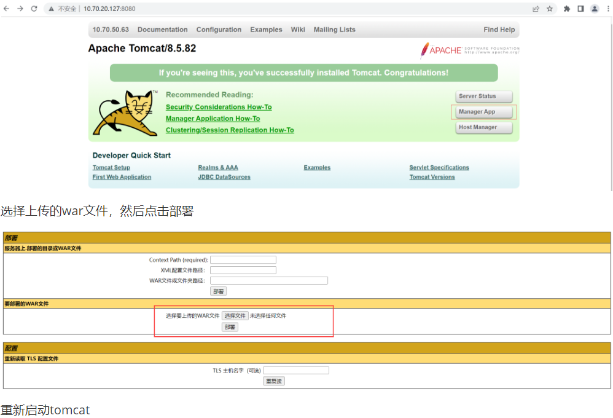Open Find Help in the nav bar

[x=499, y=30]
